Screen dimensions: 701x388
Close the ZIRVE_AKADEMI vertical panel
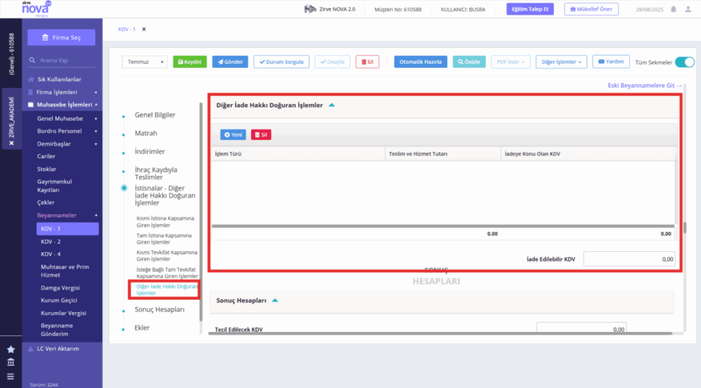[12, 143]
